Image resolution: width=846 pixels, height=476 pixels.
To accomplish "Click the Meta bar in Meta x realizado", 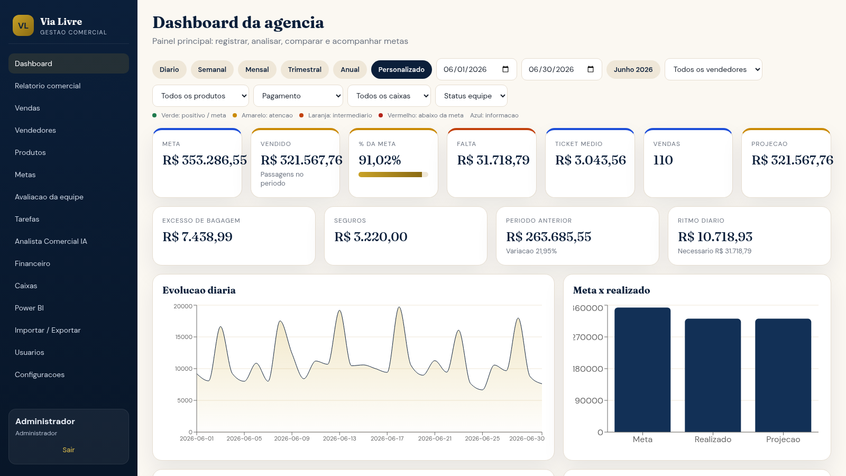I will click(x=642, y=370).
